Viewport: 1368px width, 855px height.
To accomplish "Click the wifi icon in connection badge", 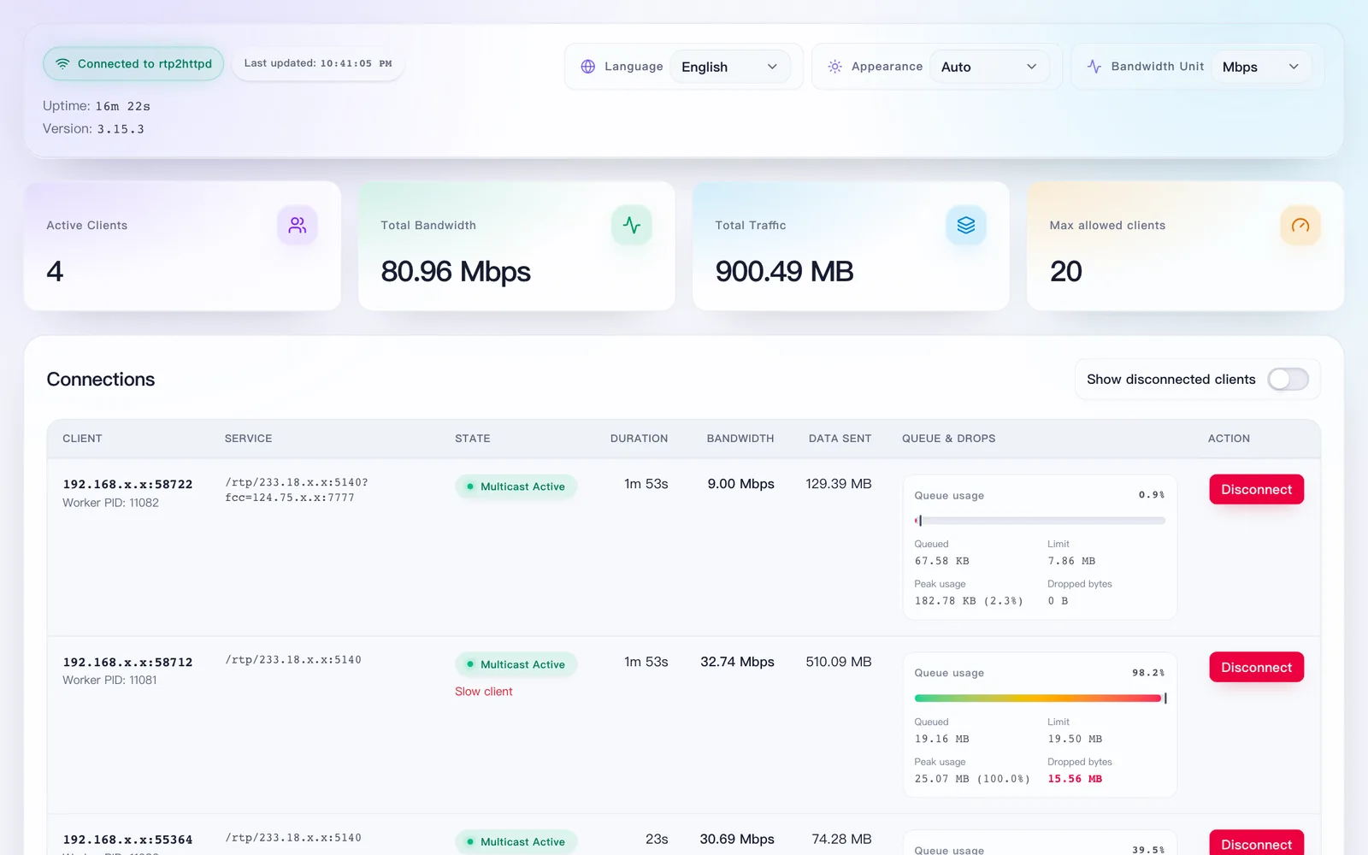I will (x=62, y=64).
